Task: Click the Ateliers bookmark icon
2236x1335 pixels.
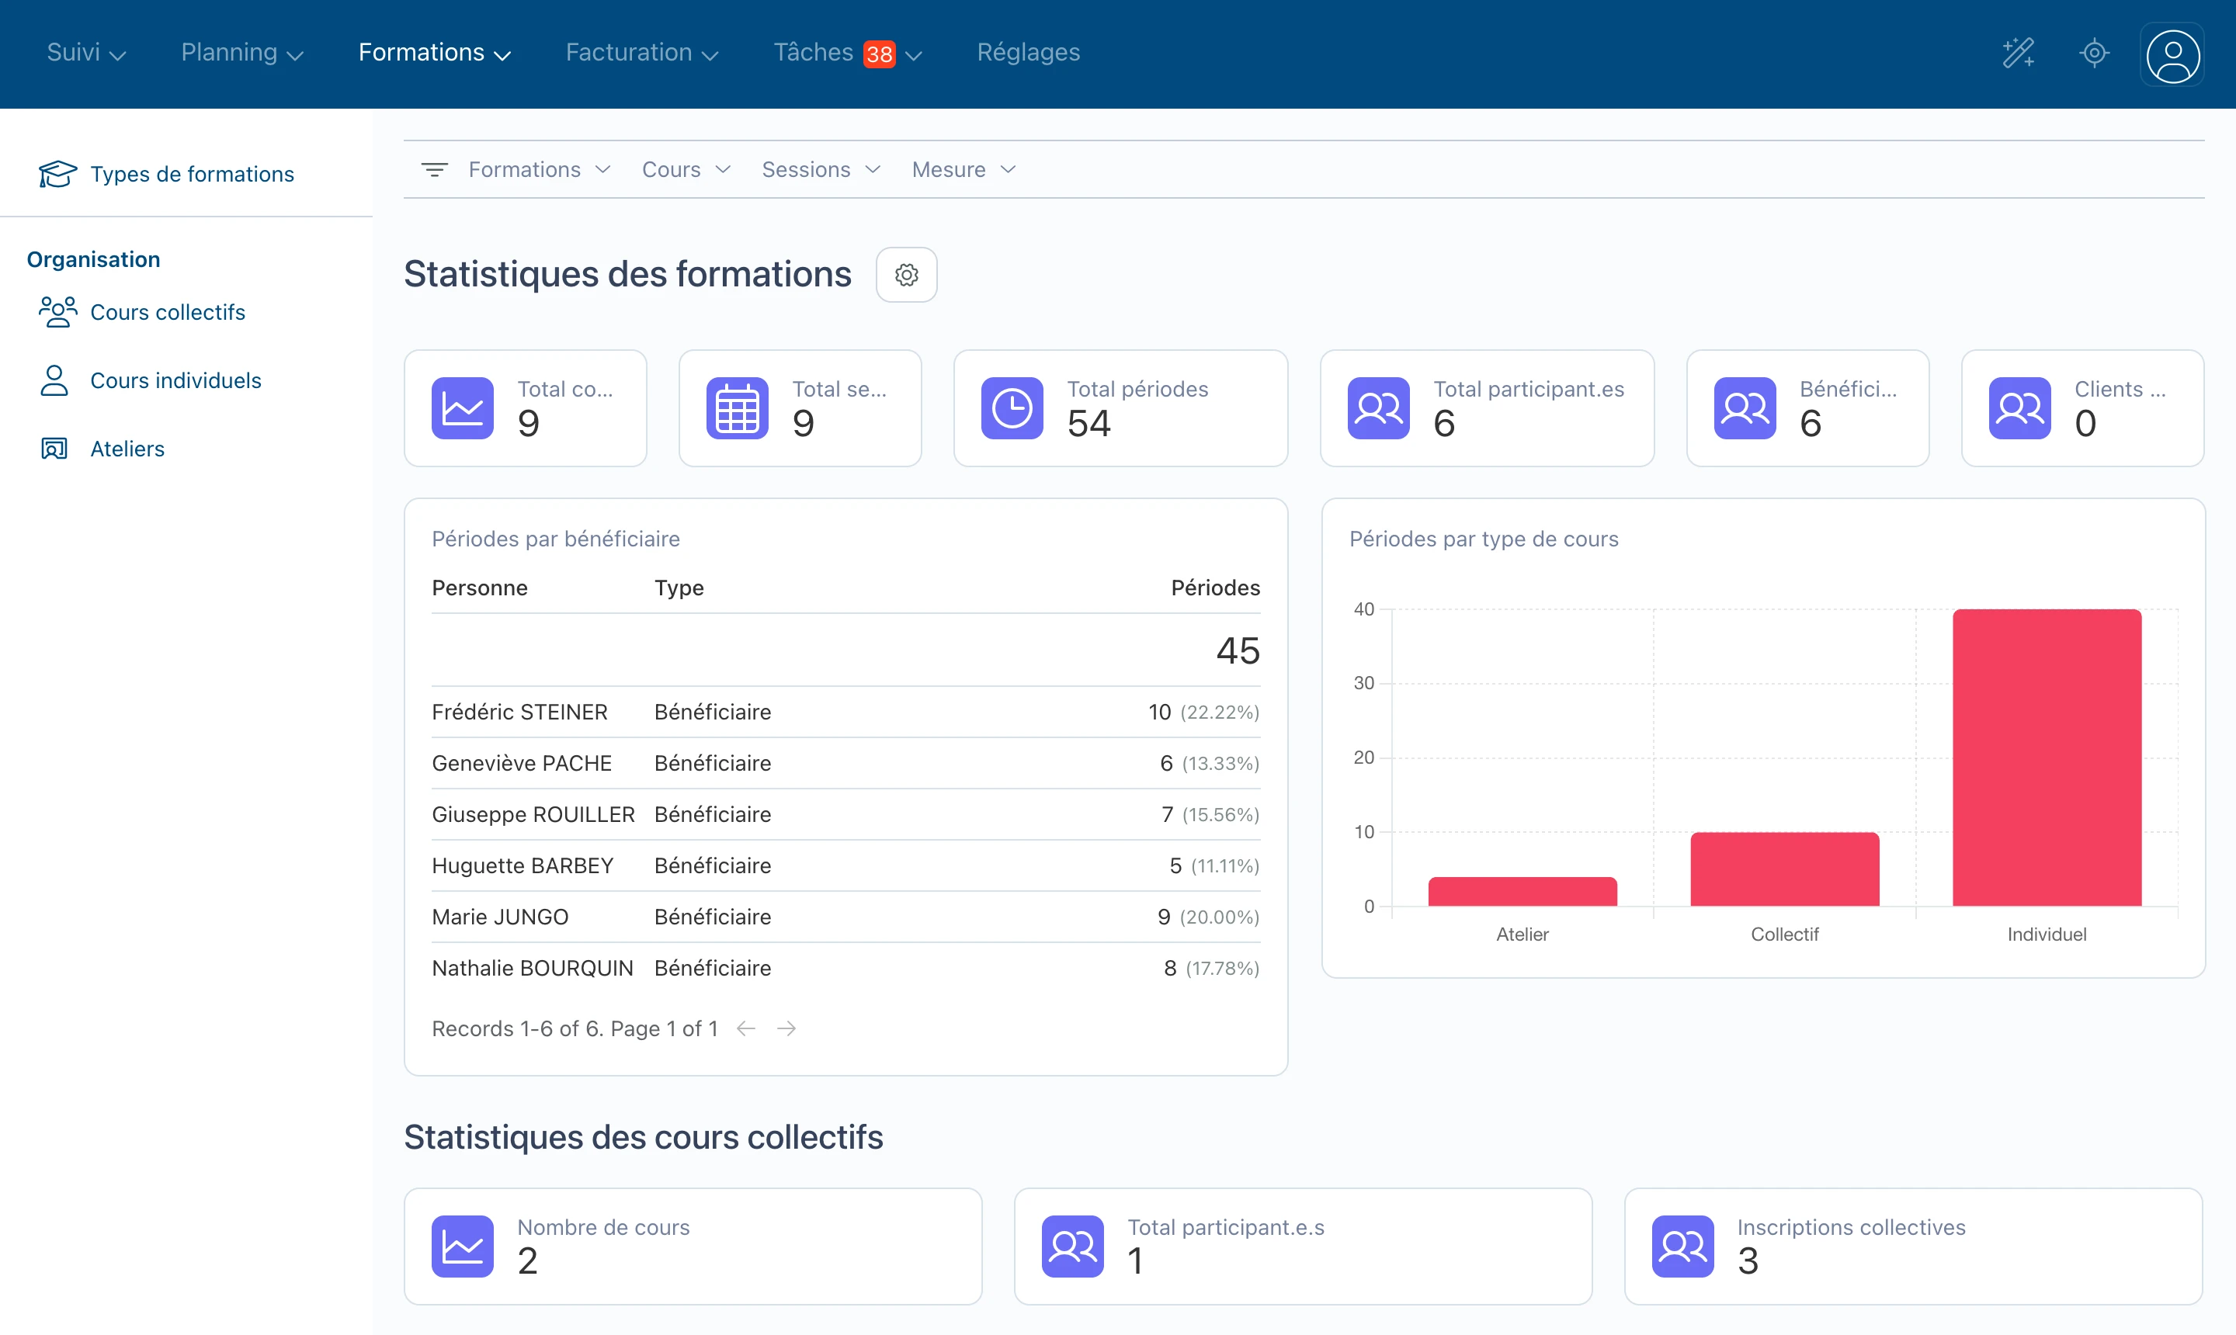Action: pos(54,448)
